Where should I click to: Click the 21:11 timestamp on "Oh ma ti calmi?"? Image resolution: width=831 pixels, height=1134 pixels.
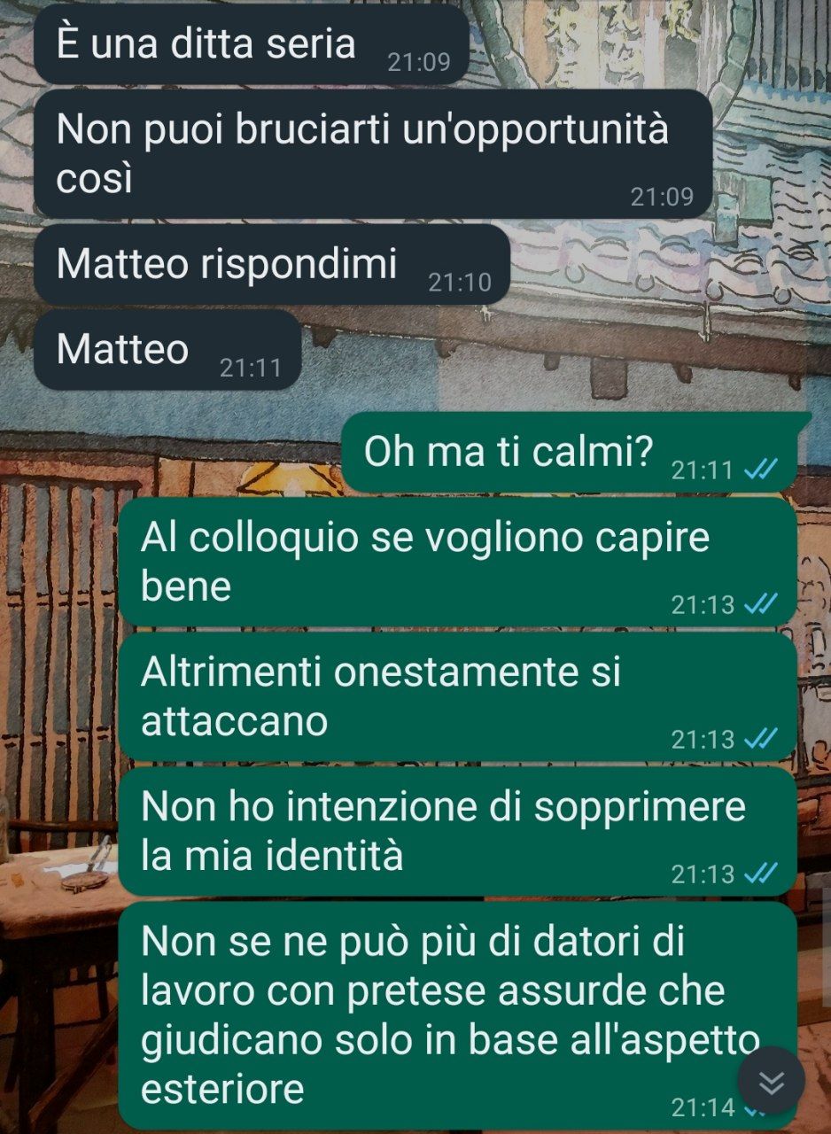tap(703, 470)
